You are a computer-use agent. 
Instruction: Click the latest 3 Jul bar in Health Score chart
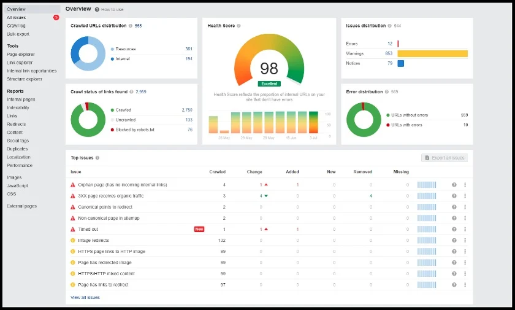click(x=314, y=122)
